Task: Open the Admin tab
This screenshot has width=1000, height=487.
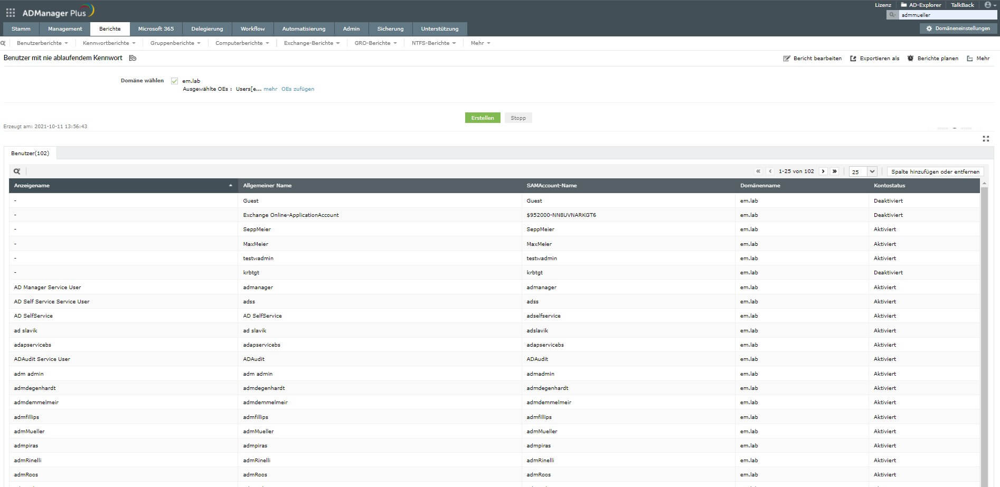Action: point(351,29)
